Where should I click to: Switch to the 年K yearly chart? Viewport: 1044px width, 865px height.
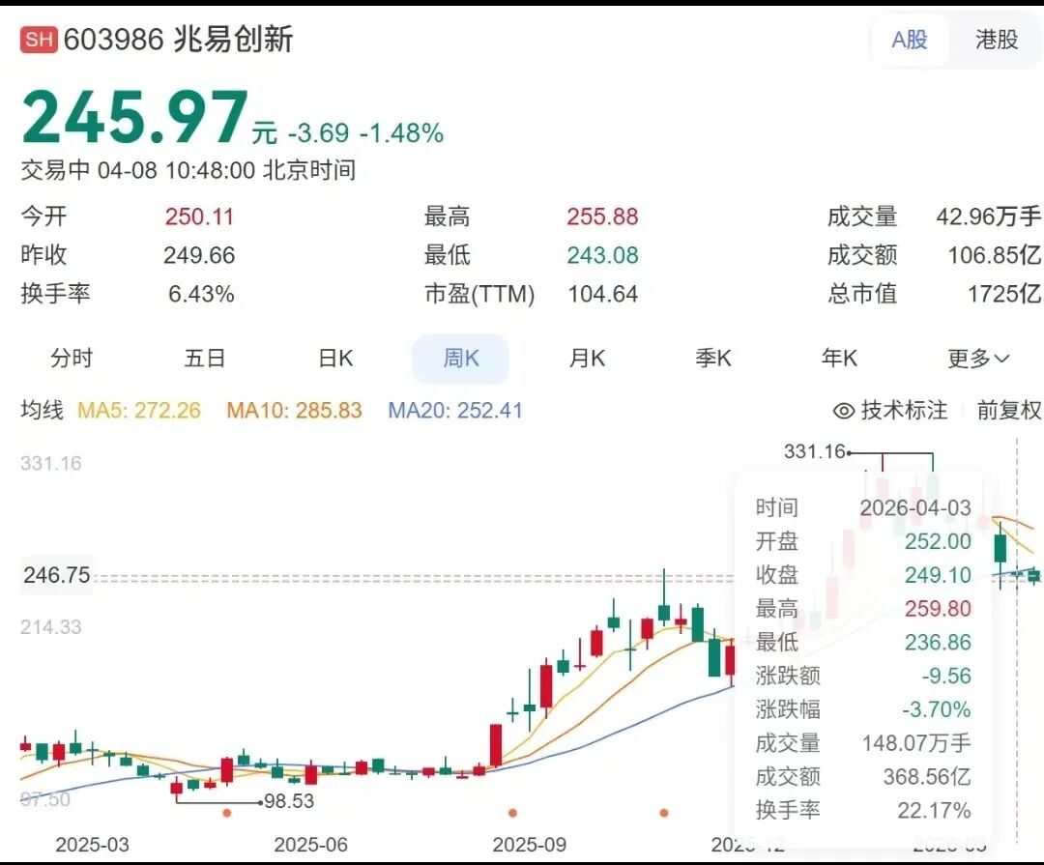[x=839, y=359]
